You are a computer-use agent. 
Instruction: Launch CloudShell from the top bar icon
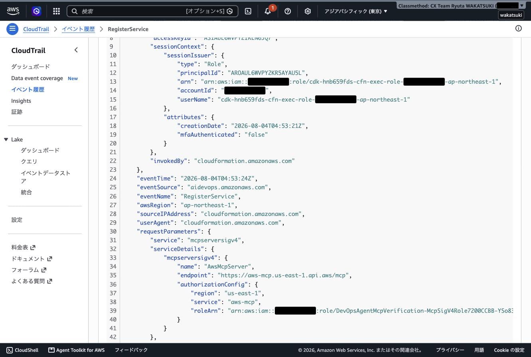pyautogui.click(x=248, y=11)
